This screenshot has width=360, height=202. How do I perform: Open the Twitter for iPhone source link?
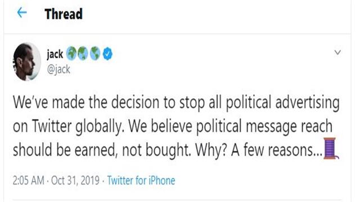coord(141,181)
